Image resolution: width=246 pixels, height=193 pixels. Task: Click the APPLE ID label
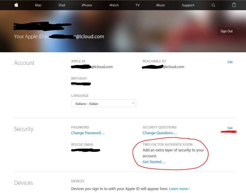point(78,61)
